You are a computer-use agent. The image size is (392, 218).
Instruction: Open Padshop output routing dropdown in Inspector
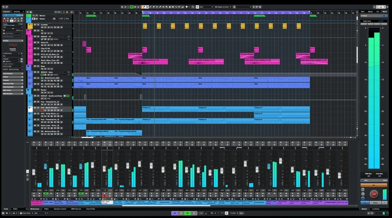11,59
